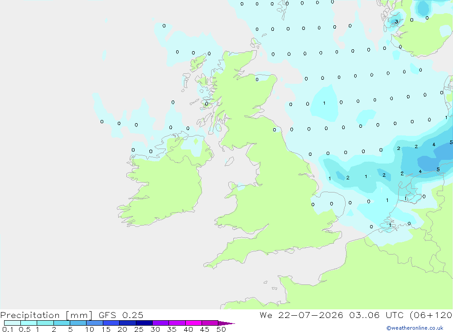The image size is (453, 332).
Task: Click the arrow tip beyond 50 mm
Action: [x=226, y=323]
